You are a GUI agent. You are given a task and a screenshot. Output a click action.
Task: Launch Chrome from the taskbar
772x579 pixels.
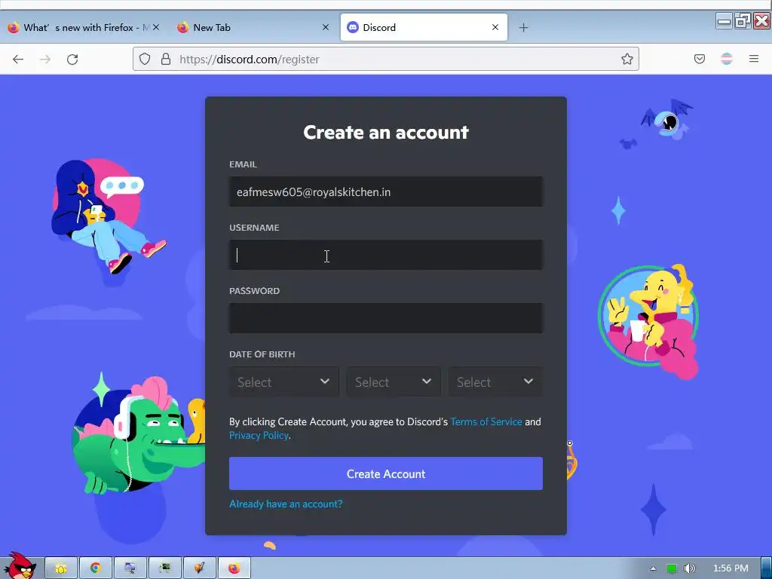click(96, 568)
